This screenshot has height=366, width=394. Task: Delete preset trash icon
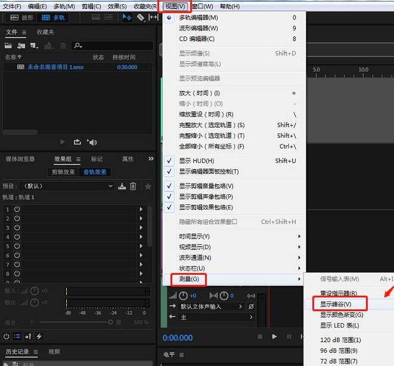coord(133,186)
